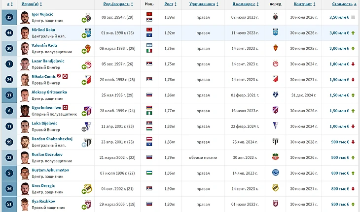Click the suspension icon next to Nikola Cumic
This screenshot has width=360, height=212.
coord(59,76)
